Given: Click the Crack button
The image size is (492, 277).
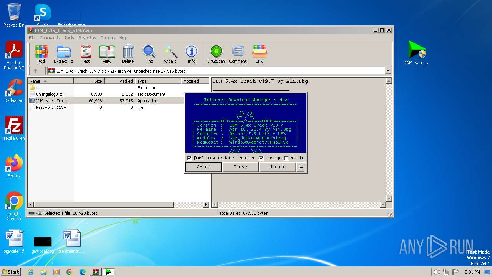Looking at the screenshot, I should (203, 167).
